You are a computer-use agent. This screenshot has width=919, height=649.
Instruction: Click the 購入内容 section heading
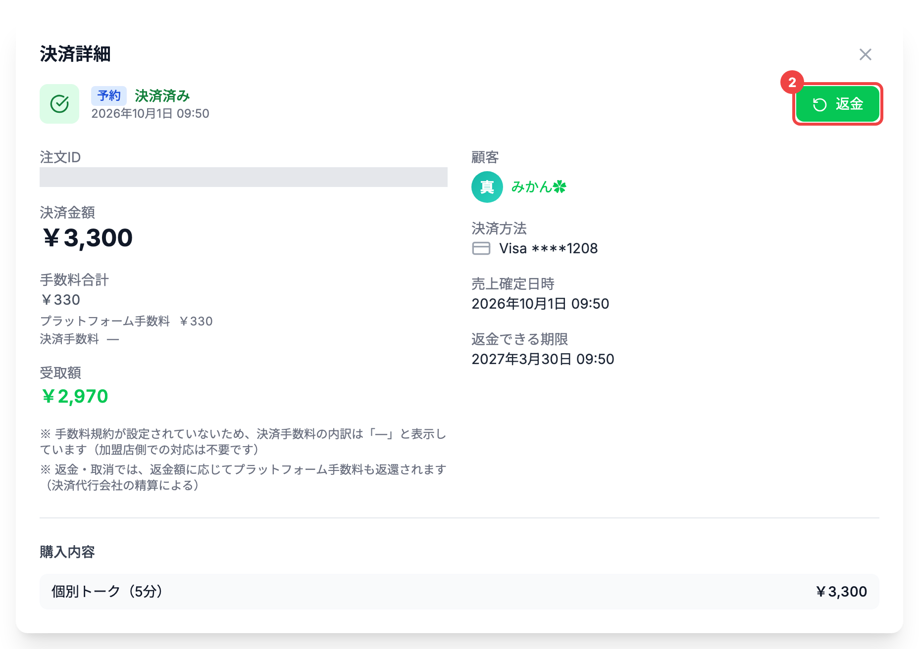[x=67, y=552]
